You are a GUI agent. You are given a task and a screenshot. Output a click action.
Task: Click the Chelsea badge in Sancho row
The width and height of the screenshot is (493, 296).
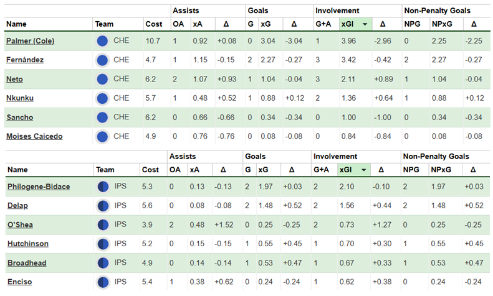click(103, 117)
